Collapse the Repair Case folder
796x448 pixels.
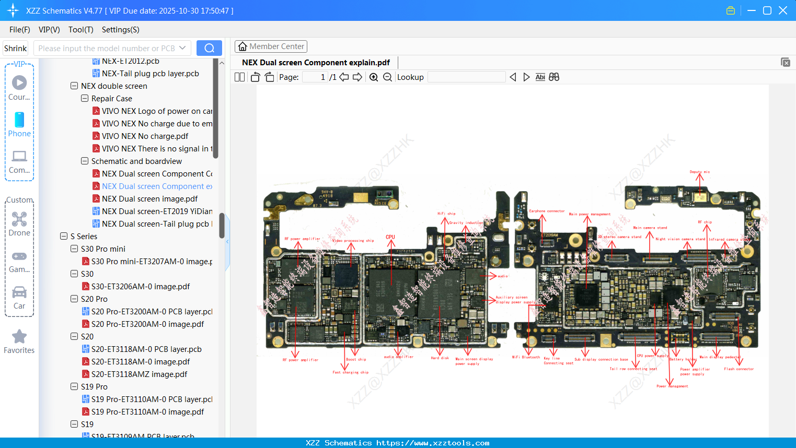coord(85,99)
